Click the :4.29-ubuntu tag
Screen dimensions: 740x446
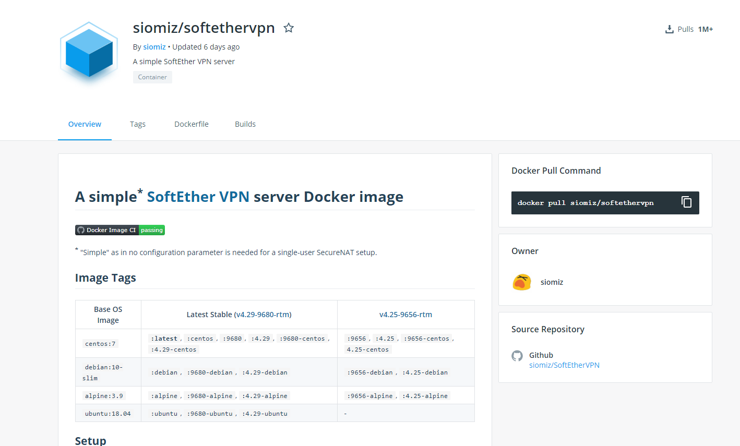point(265,414)
